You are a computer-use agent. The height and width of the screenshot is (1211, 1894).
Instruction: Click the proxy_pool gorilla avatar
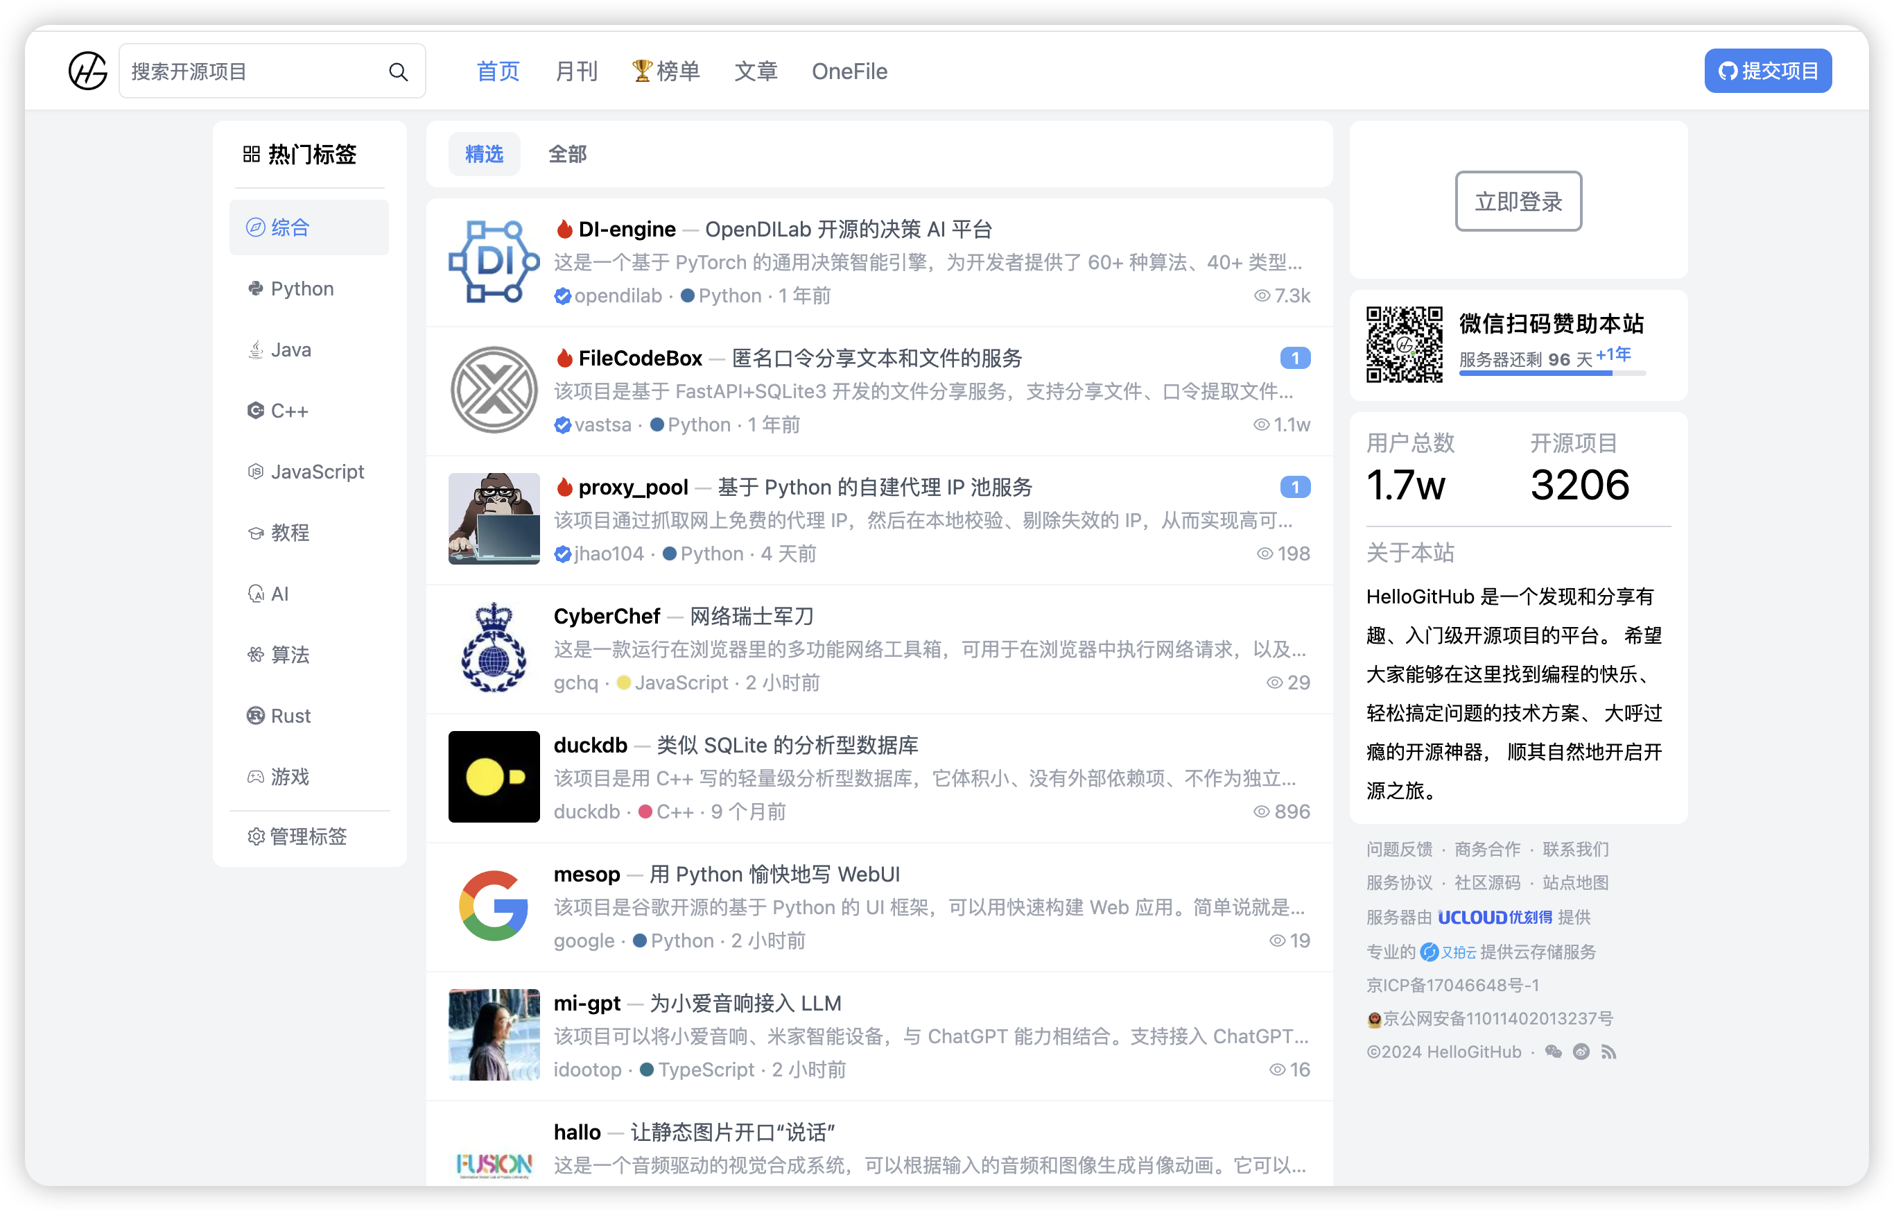(x=494, y=519)
